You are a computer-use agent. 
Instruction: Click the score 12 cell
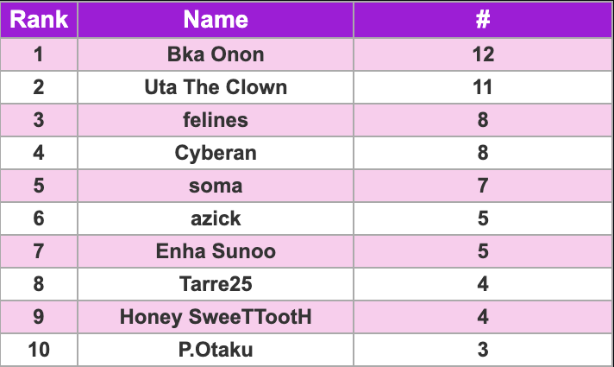(x=483, y=54)
